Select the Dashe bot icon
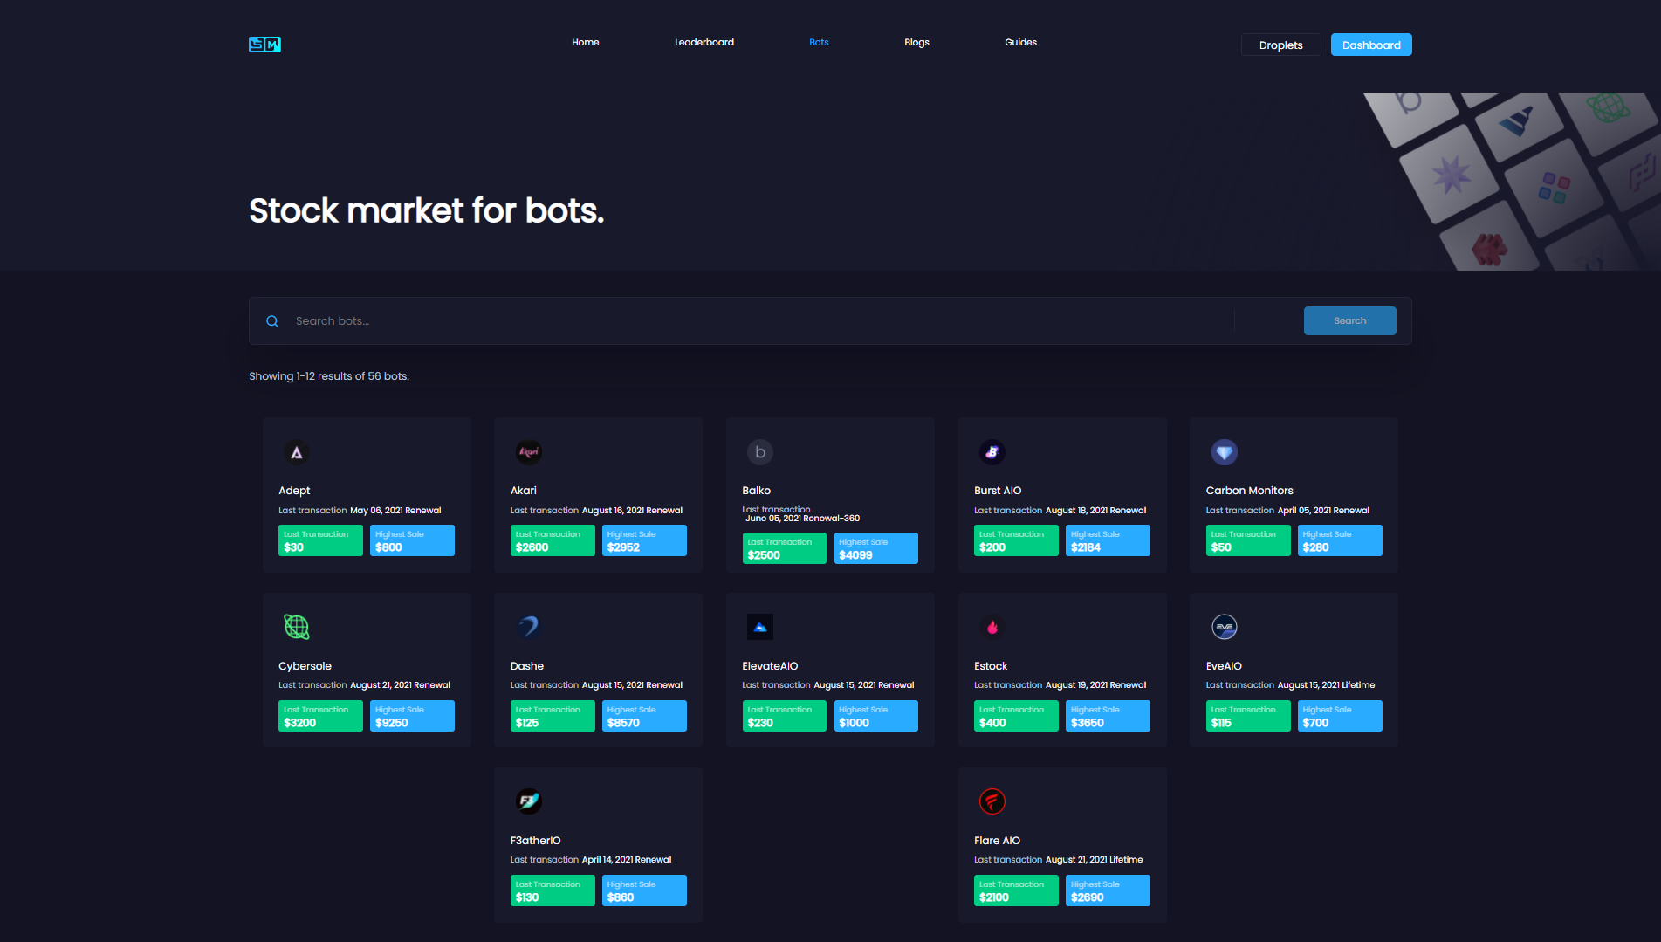1661x942 pixels. coord(528,627)
